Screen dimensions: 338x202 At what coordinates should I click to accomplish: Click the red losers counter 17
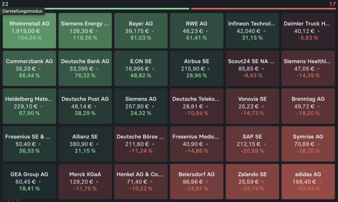tap(332, 4)
